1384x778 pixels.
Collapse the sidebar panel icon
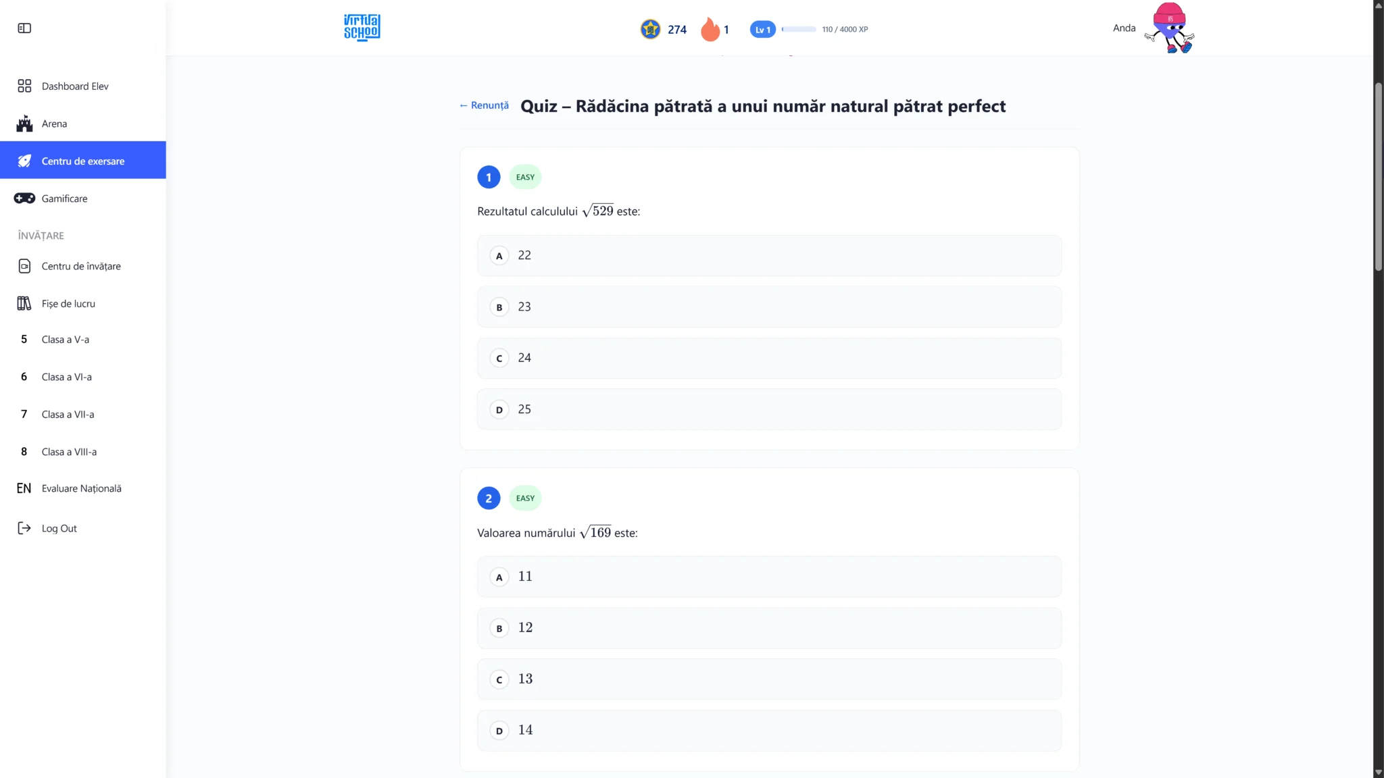(x=24, y=28)
